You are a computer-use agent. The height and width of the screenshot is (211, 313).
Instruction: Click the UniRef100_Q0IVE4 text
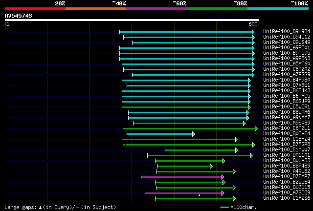287,134
